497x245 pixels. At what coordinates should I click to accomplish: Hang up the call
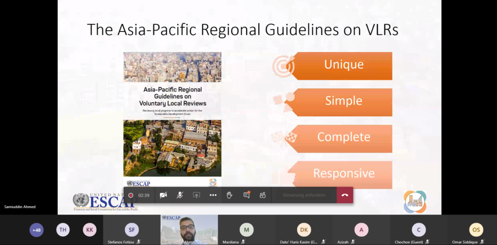pos(345,195)
